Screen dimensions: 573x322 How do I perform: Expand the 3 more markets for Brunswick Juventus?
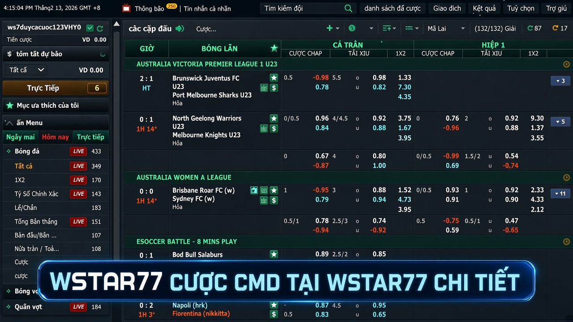coord(560,81)
